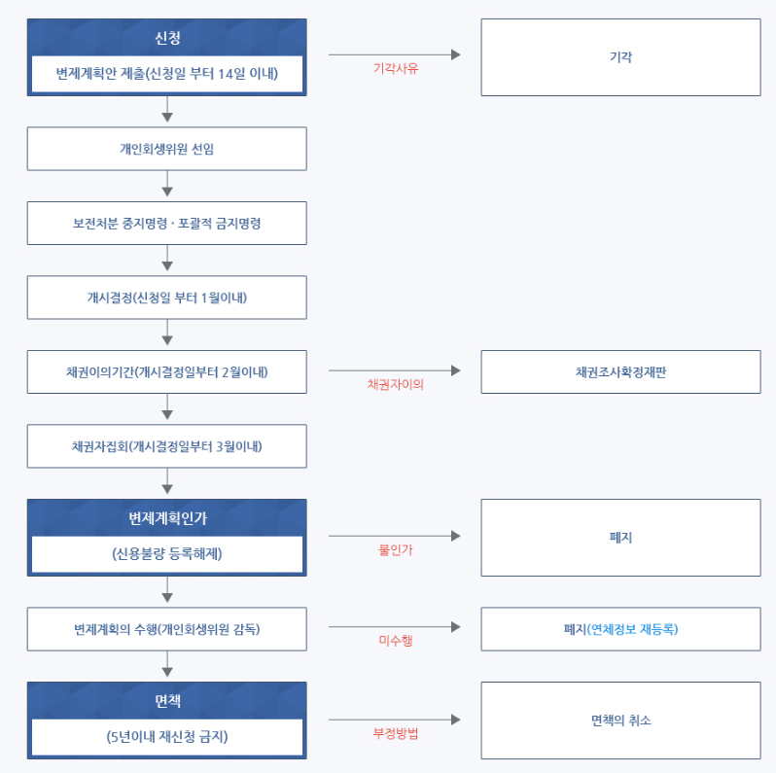
Task: Click the 개시결정(신청일 부터 1월이내) step
Action: click(x=167, y=298)
